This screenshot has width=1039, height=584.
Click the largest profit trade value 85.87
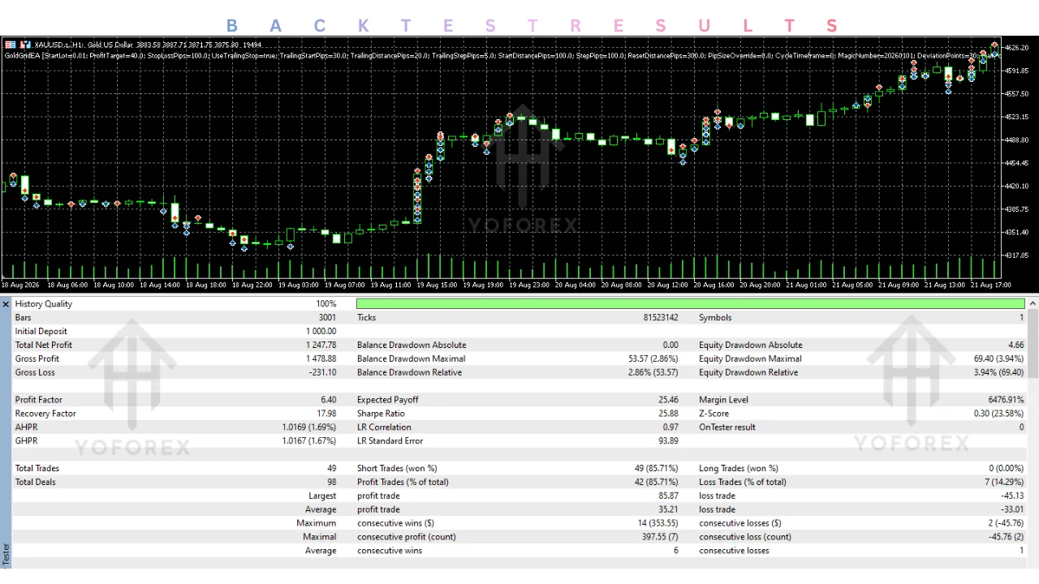click(x=668, y=496)
